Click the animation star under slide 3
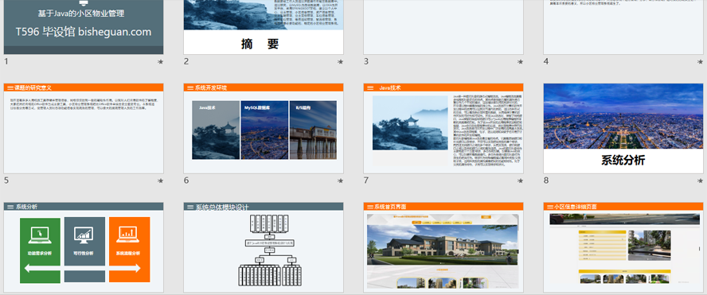Screen dimensions: 707x295 click(521, 62)
